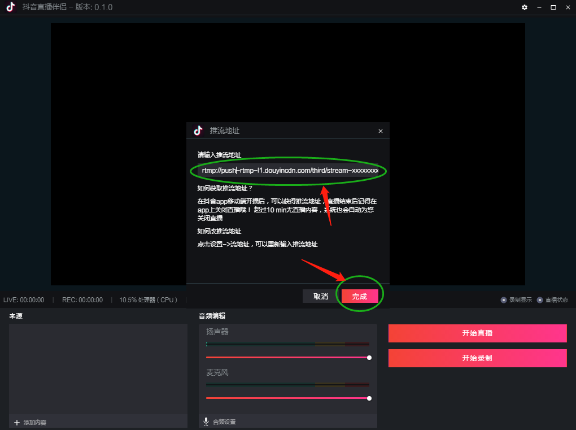Click the 扬声器 audio level meter
The width and height of the screenshot is (576, 430).
287,344
